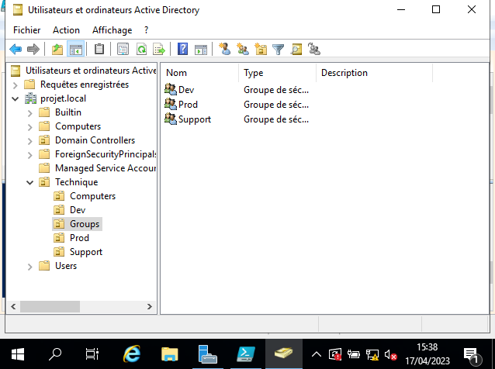Collapse the projet.local domain node
Screen dimensions: 495x369
pos(16,99)
